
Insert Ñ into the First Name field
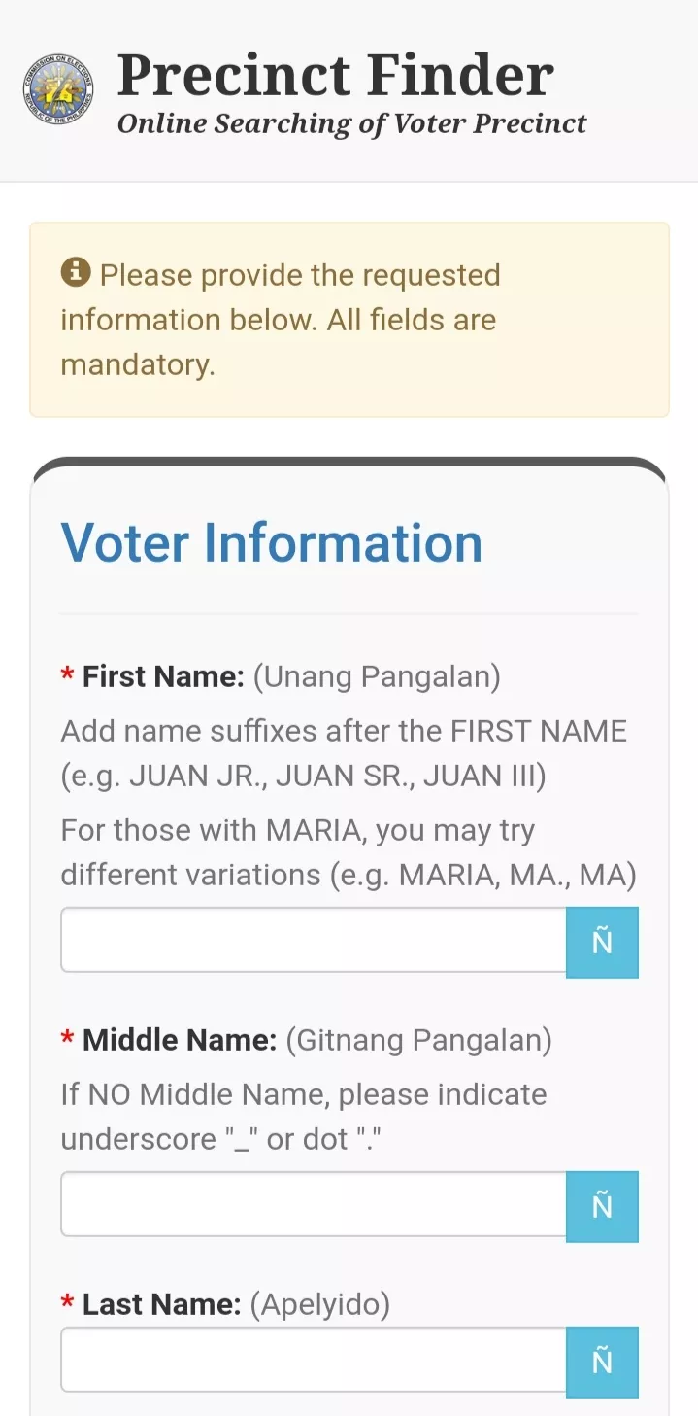pyautogui.click(x=602, y=942)
